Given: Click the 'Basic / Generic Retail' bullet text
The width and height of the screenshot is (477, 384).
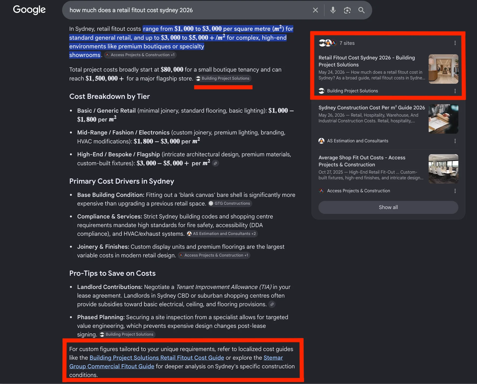Looking at the screenshot, I should pyautogui.click(x=106, y=111).
